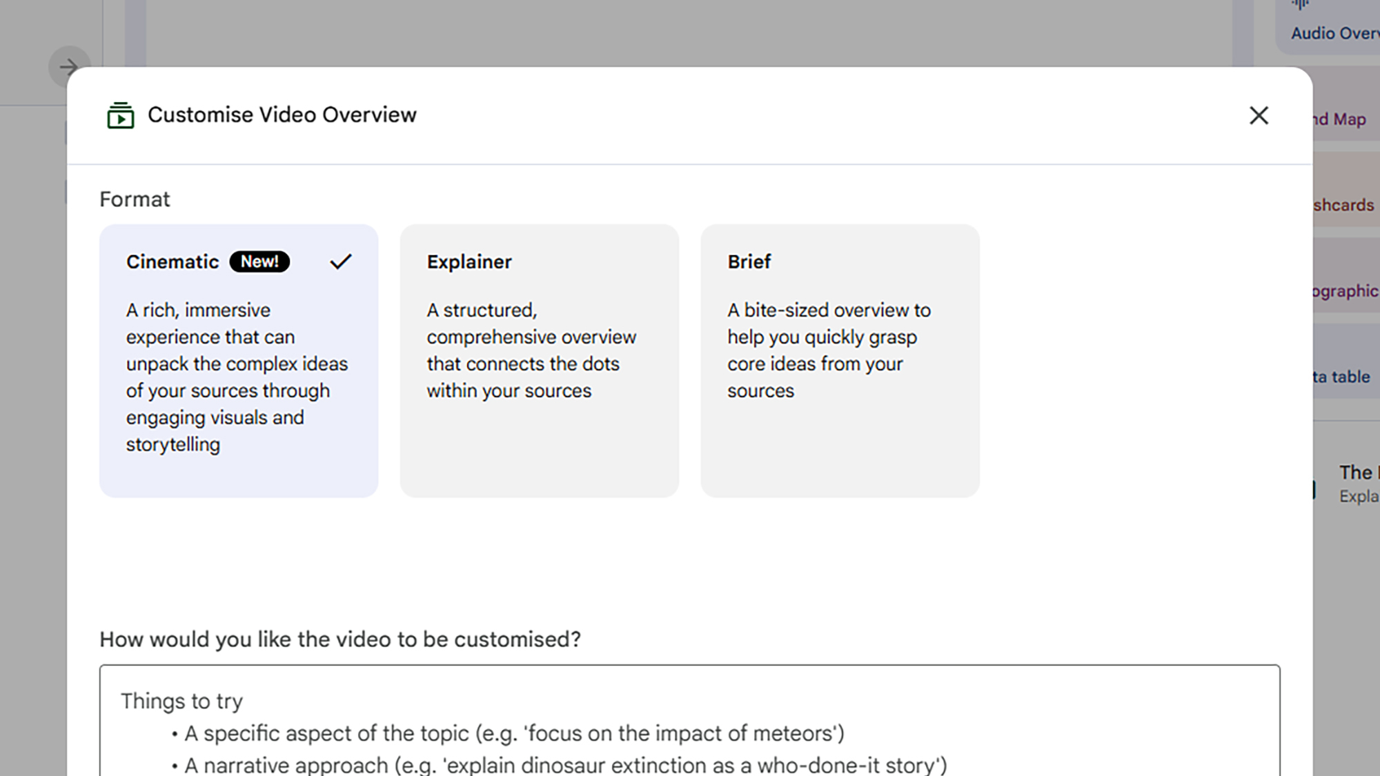Open the Infographic tile
The image size is (1380, 776).
1345,291
